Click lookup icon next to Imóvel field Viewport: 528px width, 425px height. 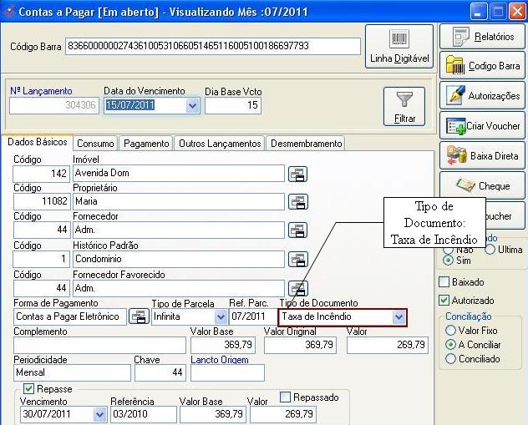[297, 174]
